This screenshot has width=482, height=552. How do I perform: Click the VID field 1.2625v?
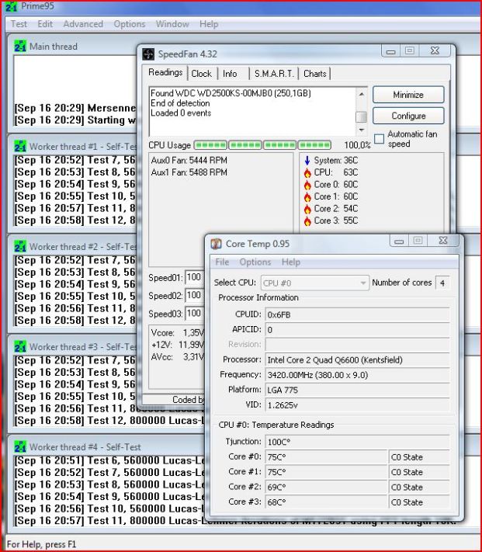point(358,405)
